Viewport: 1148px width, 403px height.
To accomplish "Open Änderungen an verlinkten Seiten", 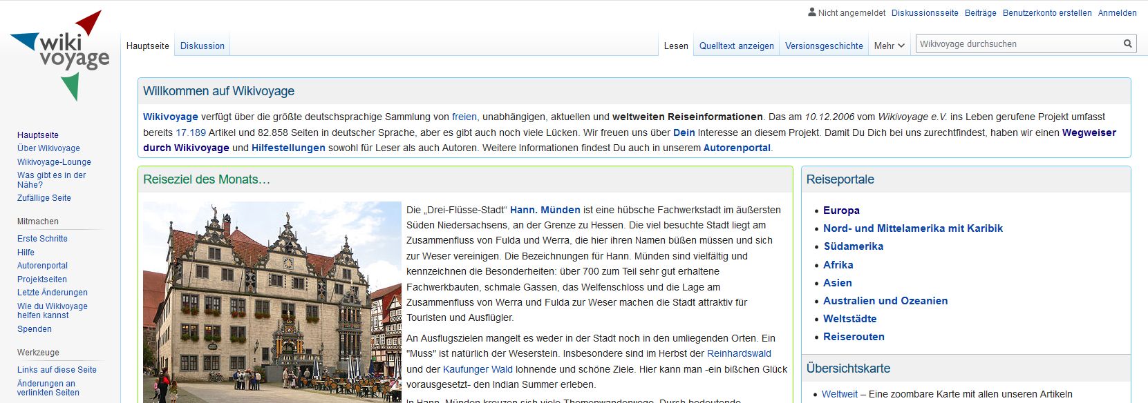I will coord(48,388).
